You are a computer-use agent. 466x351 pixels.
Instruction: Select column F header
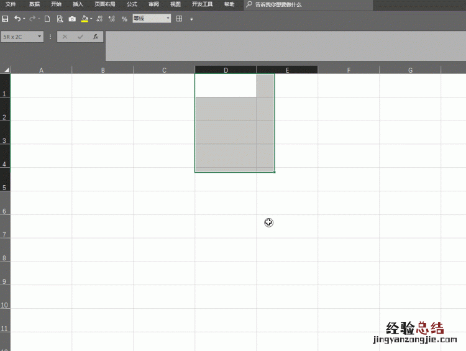pyautogui.click(x=349, y=70)
